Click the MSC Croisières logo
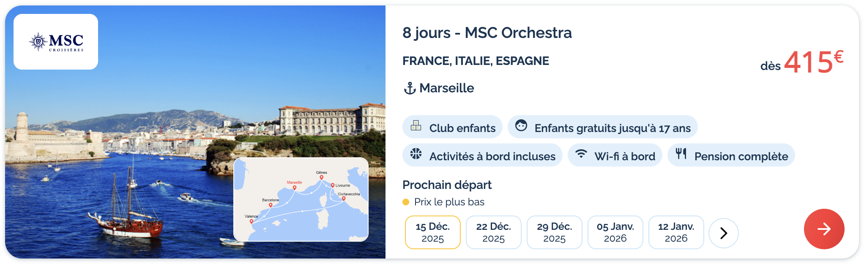The height and width of the screenshot is (264, 864). point(56,42)
